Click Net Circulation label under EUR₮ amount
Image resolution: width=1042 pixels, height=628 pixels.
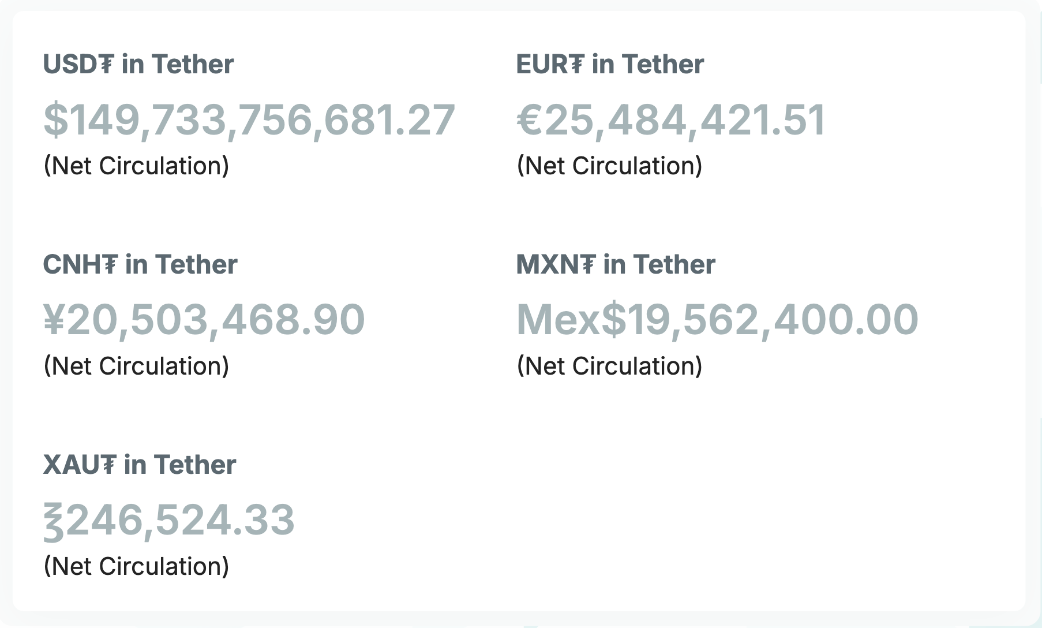tap(609, 166)
